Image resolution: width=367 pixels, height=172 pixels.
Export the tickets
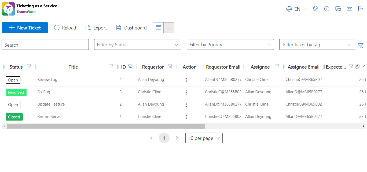pyautogui.click(x=96, y=28)
